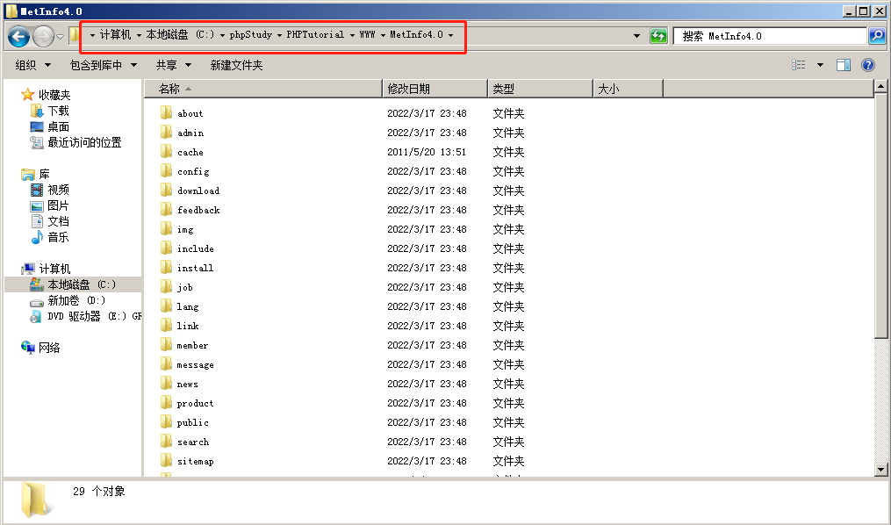Viewport: 891px width, 525px height.
Task: Select 网络 in the navigation pane
Action: pos(49,348)
